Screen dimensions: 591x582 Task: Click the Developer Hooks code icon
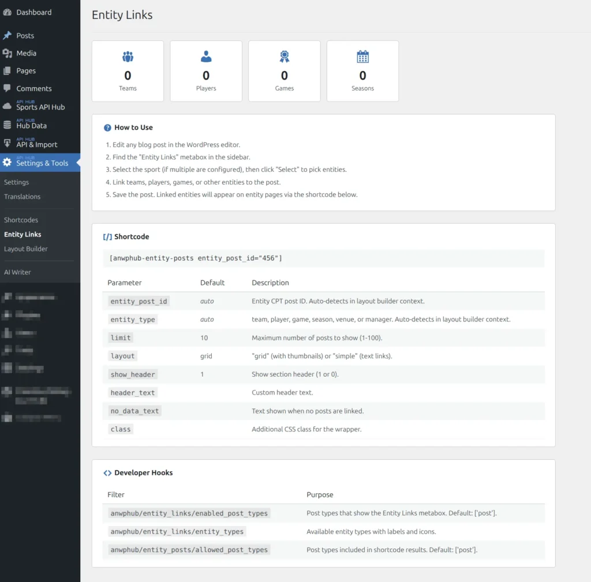(x=107, y=473)
